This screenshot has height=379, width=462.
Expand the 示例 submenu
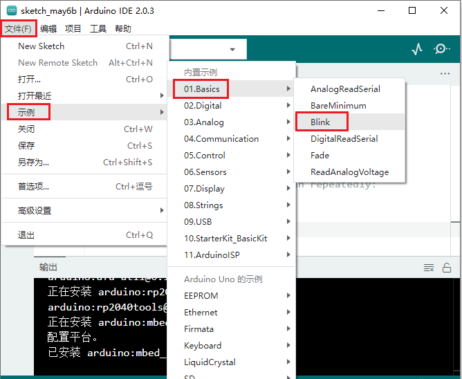tap(85, 112)
